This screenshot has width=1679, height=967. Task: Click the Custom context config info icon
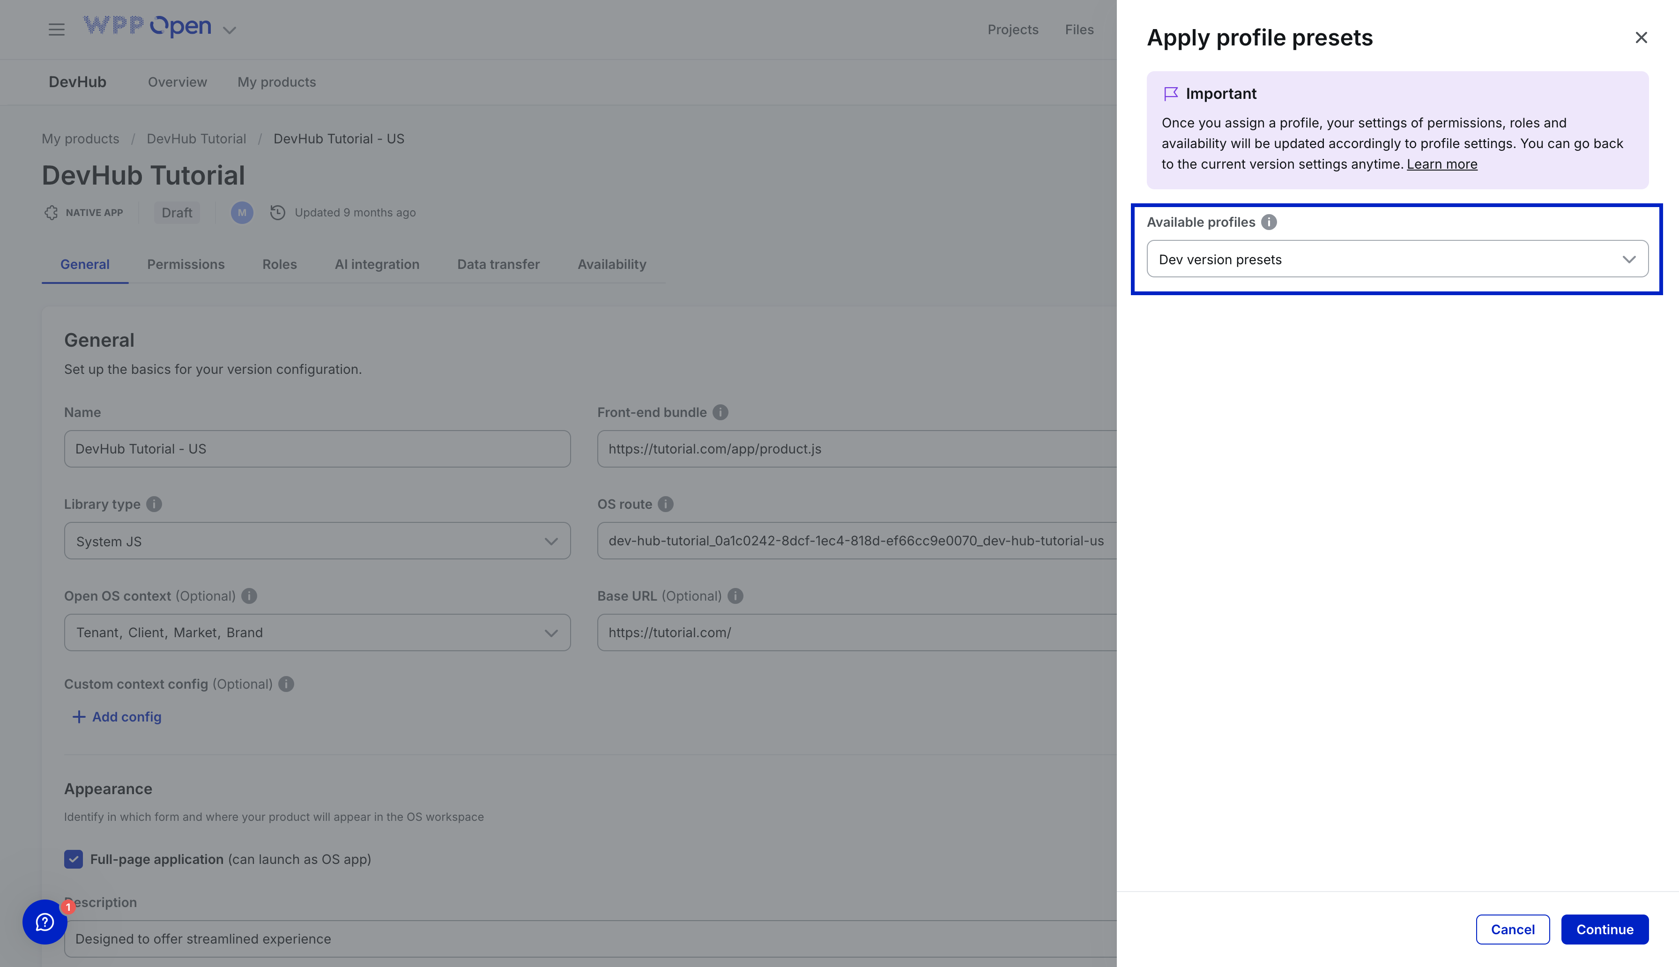[286, 684]
